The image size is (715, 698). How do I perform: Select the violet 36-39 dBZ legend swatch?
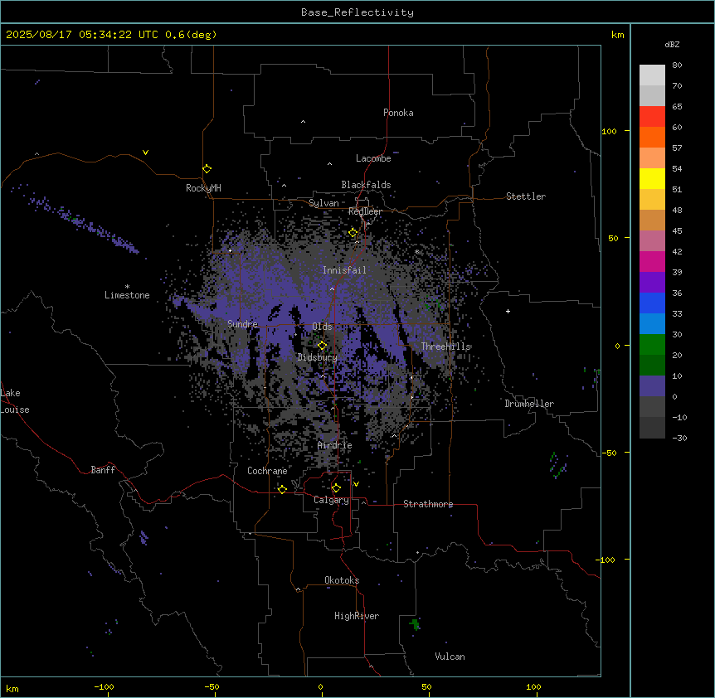click(x=652, y=283)
